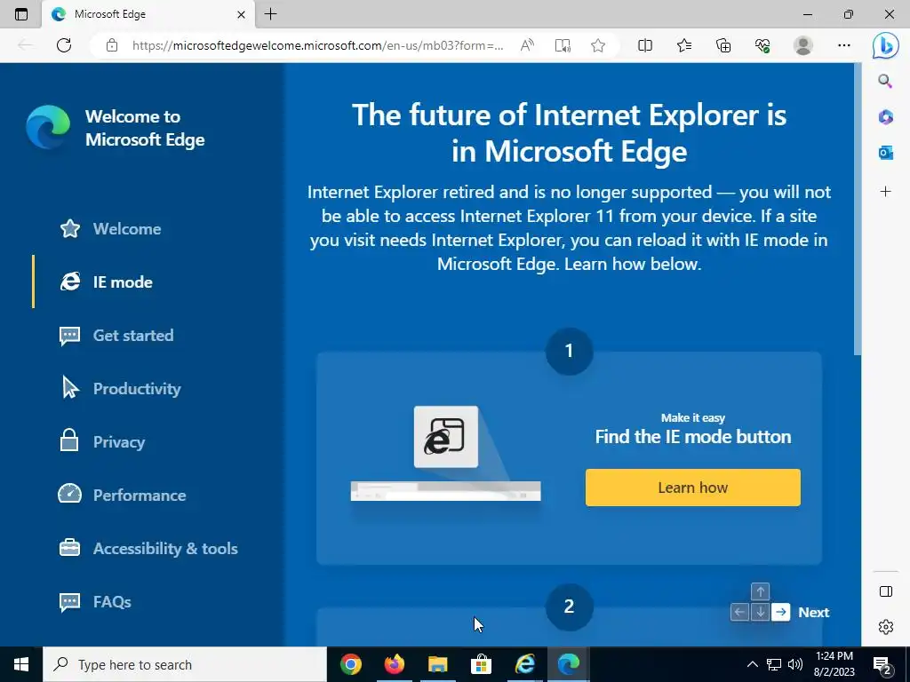The width and height of the screenshot is (910, 682).
Task: Open File Explorer from taskbar
Action: pos(438,664)
